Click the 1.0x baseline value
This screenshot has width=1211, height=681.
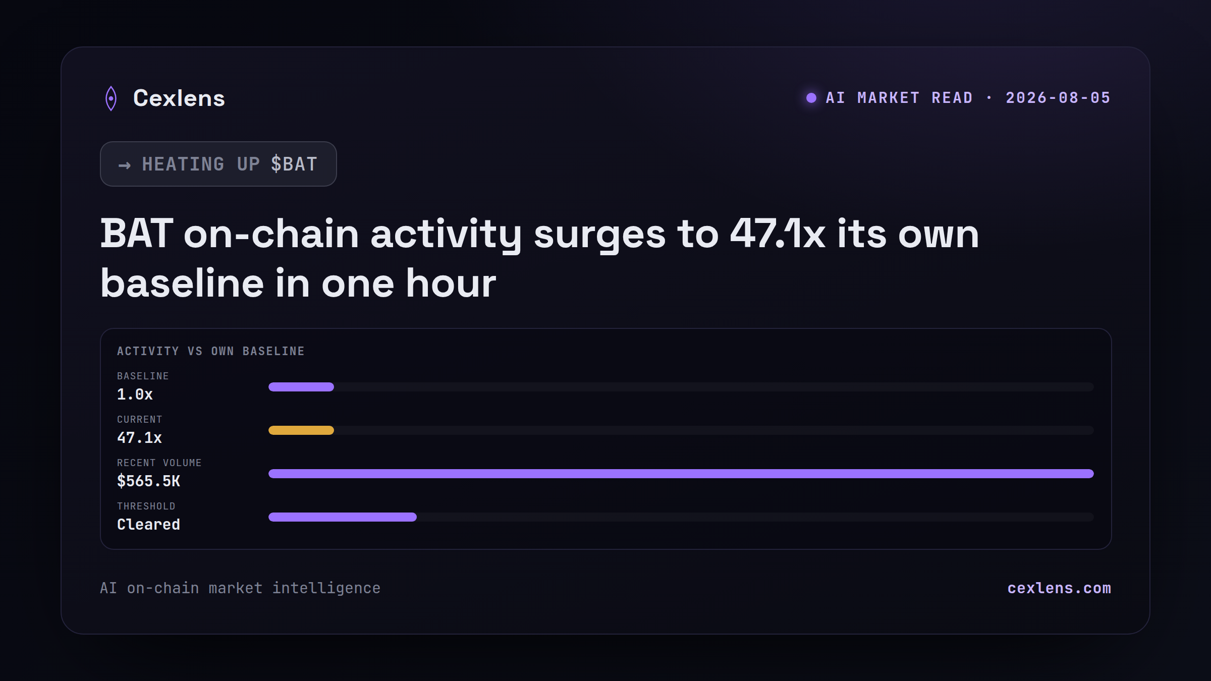click(135, 394)
